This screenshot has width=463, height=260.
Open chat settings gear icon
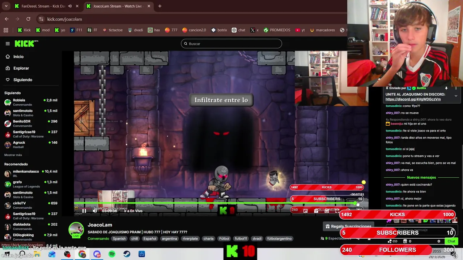[439, 241]
